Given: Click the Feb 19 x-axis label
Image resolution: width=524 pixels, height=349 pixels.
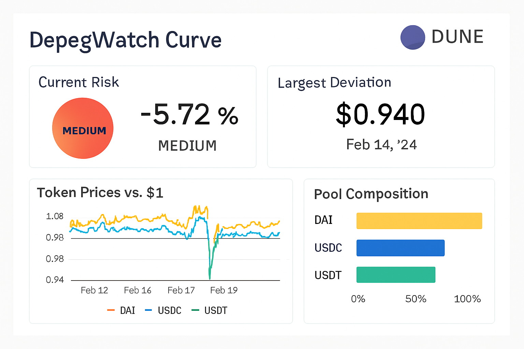Looking at the screenshot, I should (x=224, y=290).
